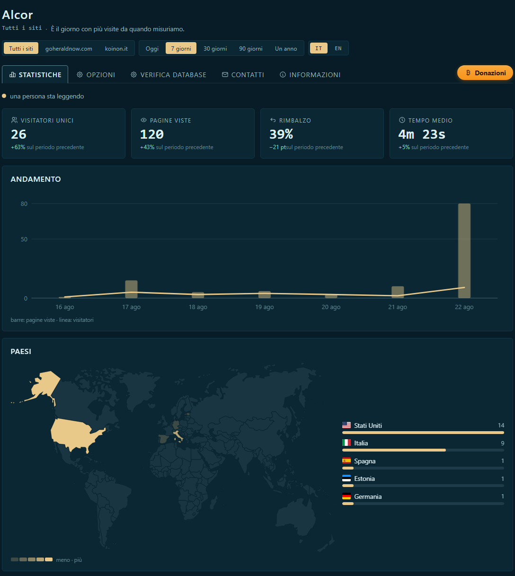Viewport: 515px width, 576px height.
Task: Click the 17 ago bar in the chart
Action: tap(131, 289)
